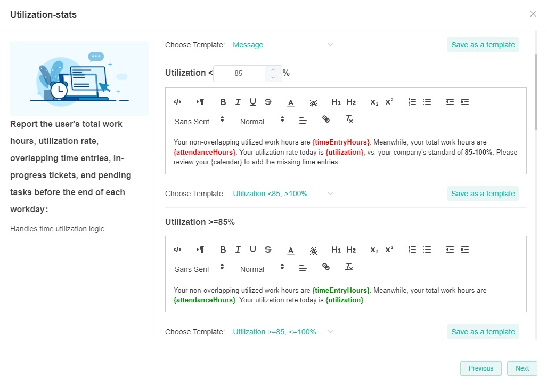Screen dimensions: 547x385
Task: Toggle italic in the lower Utilization >=85% editor
Action: (238, 250)
